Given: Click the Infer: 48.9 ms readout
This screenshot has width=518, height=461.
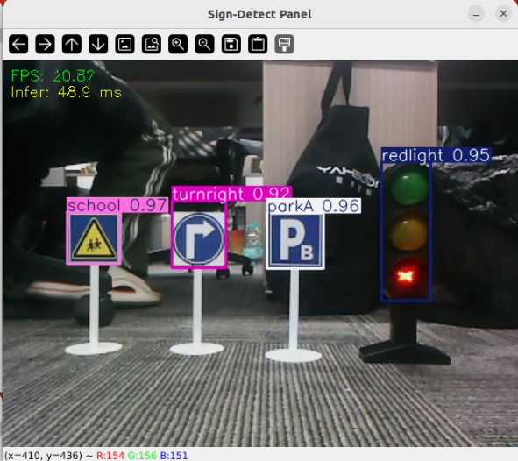Looking at the screenshot, I should click(66, 92).
